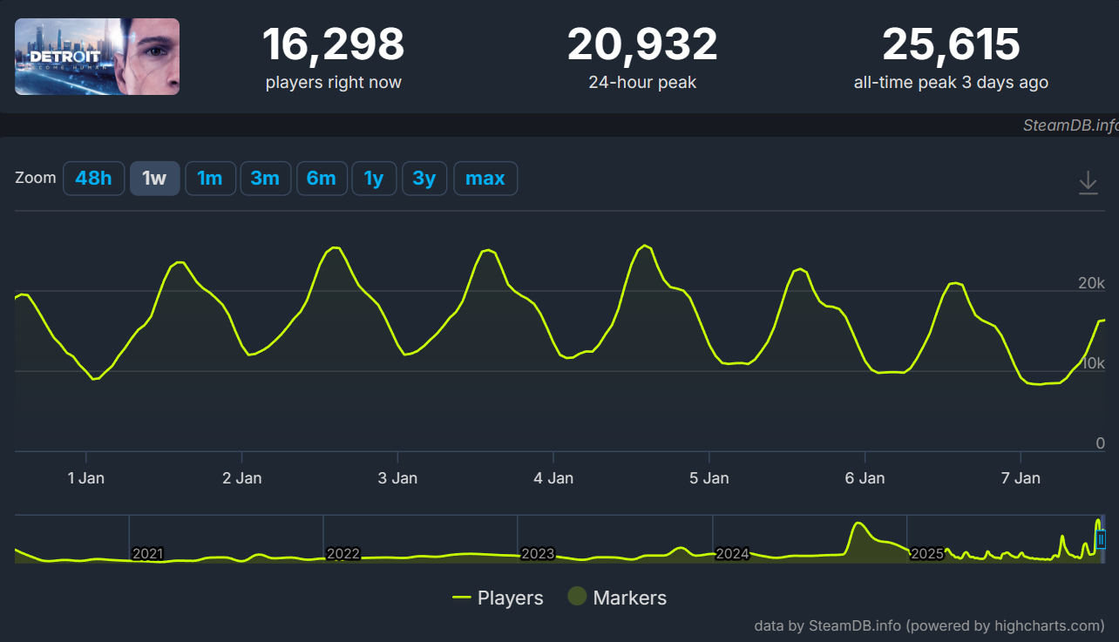
Task: Switch chart zoom to 1y
Action: coord(374,179)
